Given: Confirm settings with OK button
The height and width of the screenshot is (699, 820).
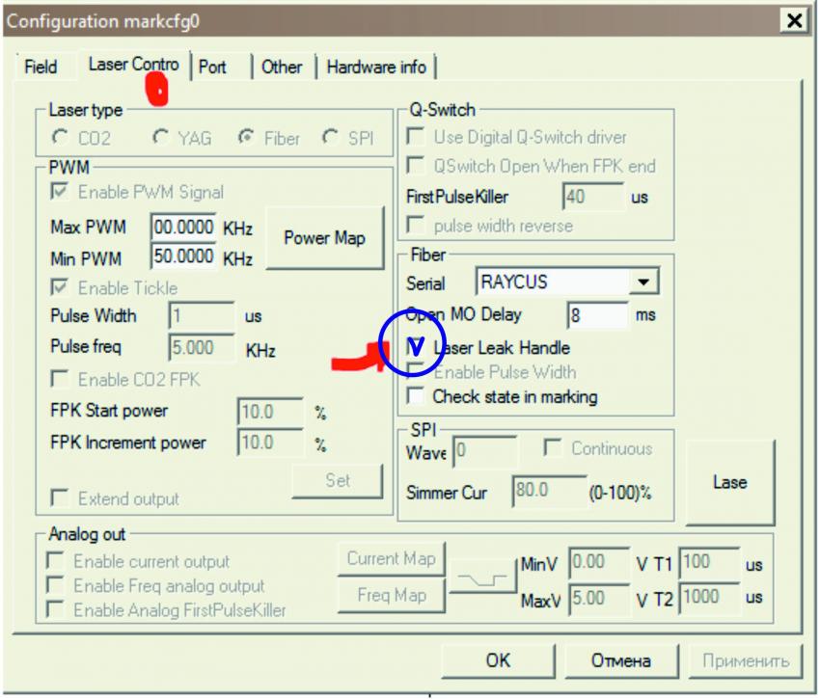Looking at the screenshot, I should coord(499,660).
